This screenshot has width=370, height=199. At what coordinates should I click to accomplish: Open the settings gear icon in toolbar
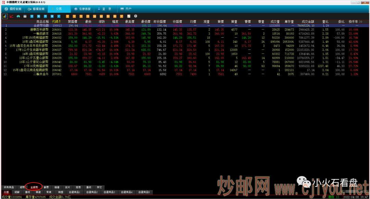coord(135,16)
